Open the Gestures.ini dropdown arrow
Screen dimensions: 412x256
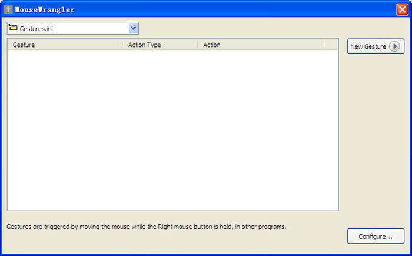[x=134, y=28]
